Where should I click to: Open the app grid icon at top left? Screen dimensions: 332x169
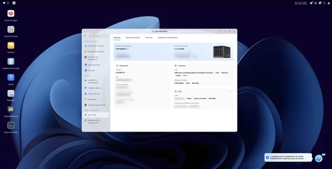(8, 3)
